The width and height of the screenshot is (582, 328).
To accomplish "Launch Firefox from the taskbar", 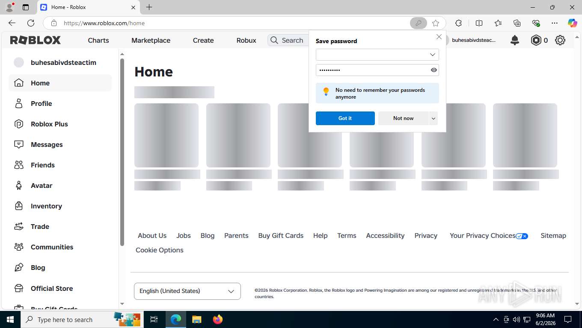I will pyautogui.click(x=218, y=319).
